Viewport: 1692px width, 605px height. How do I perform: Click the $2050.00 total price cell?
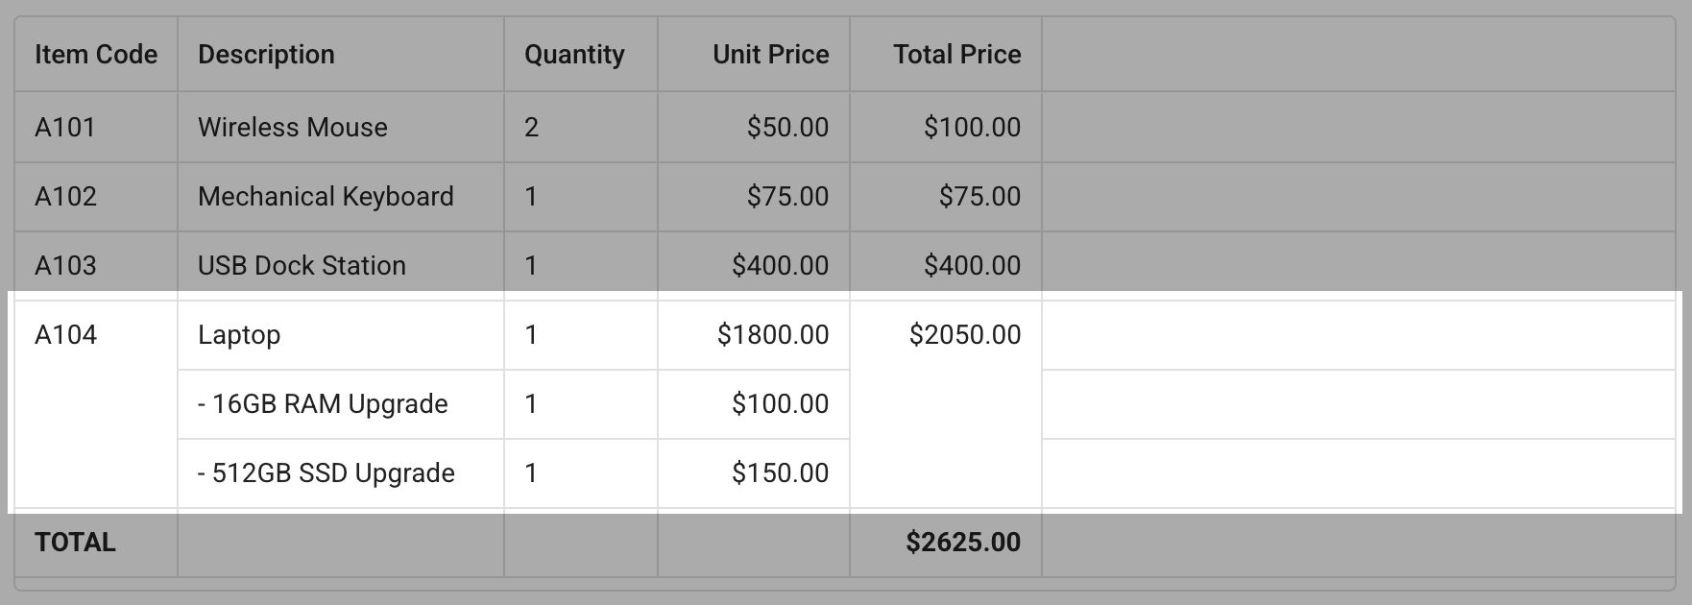pyautogui.click(x=964, y=335)
